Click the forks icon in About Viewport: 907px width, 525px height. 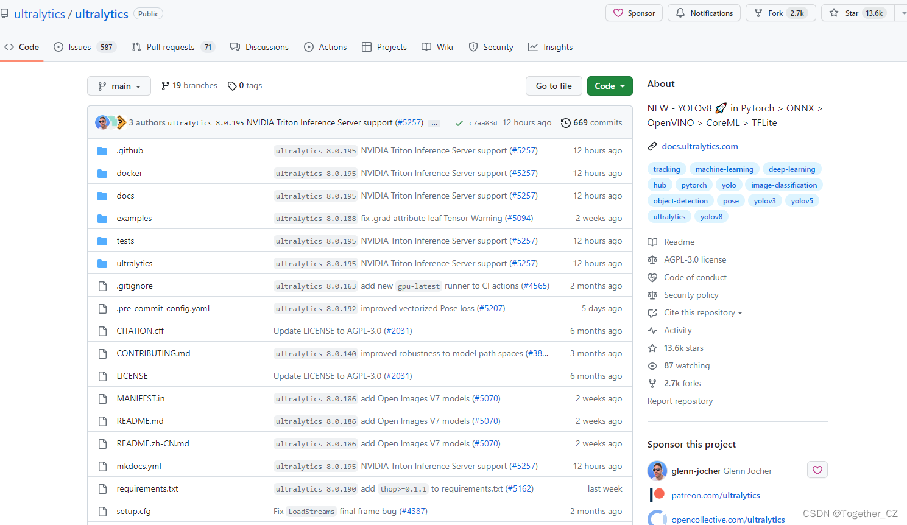click(652, 383)
